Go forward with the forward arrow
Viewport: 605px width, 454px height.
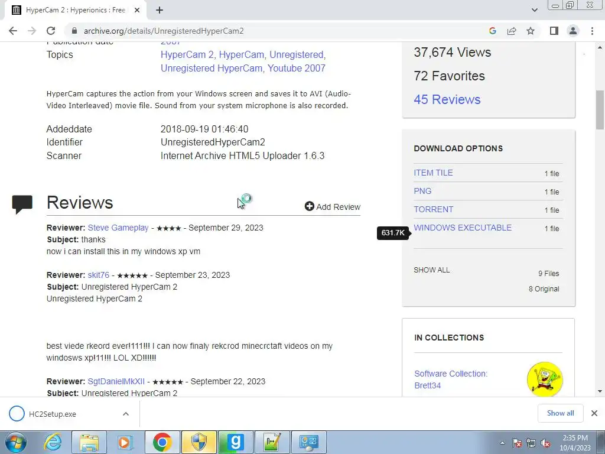(32, 31)
